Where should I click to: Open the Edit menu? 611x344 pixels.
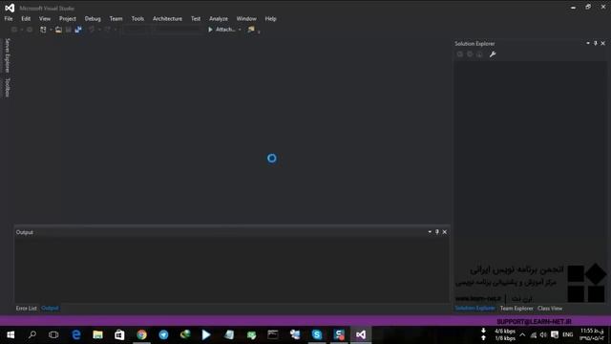(26, 19)
